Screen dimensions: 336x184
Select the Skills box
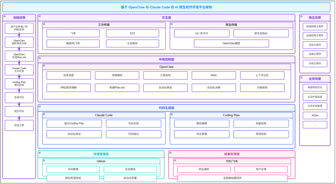214,75
